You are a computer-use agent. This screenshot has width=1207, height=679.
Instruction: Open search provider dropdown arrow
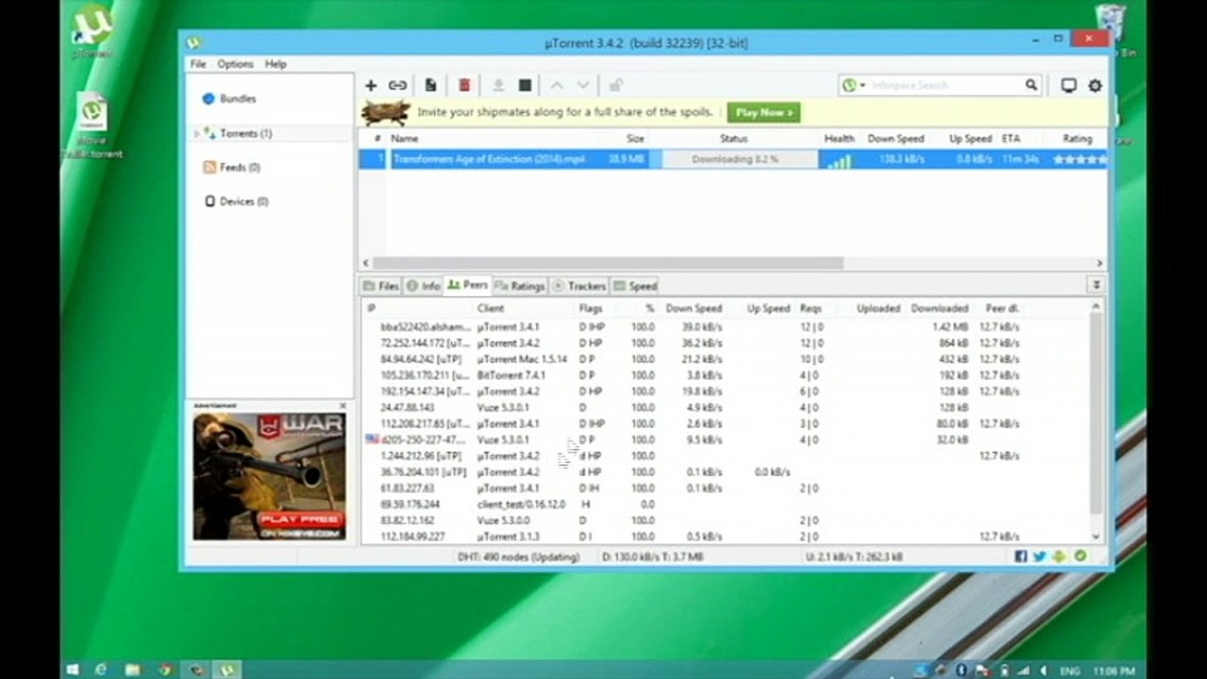[x=863, y=86]
